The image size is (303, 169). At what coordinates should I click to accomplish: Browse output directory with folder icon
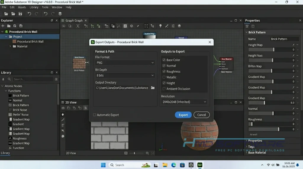(x=153, y=88)
